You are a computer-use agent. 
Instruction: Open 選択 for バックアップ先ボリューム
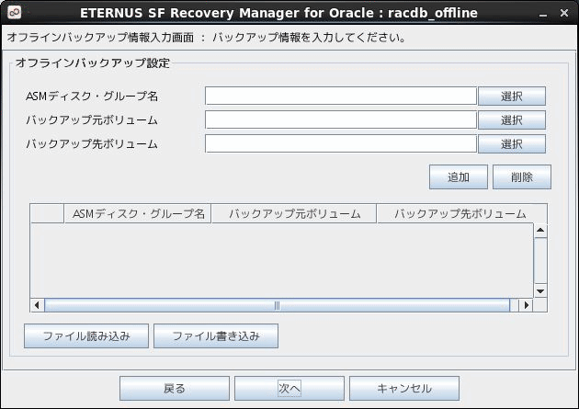(x=512, y=143)
